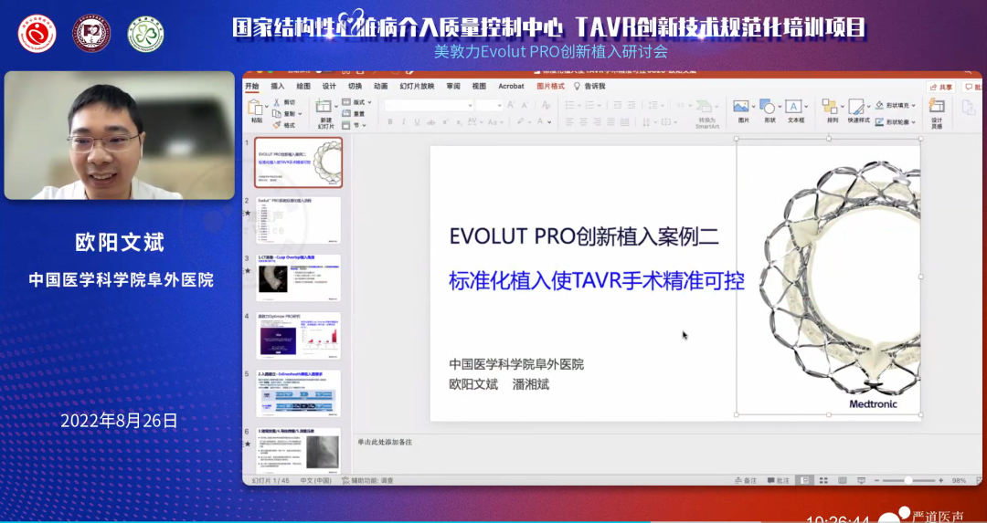Screen dimensions: 987x523
Task: Open the Slide Show (幻灯片放映) tab
Action: point(417,86)
